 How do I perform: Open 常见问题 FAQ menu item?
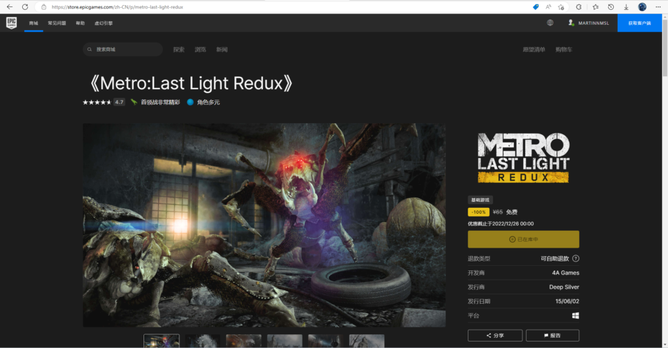(x=57, y=23)
